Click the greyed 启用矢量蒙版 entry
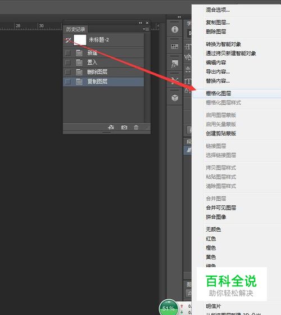 (221, 124)
